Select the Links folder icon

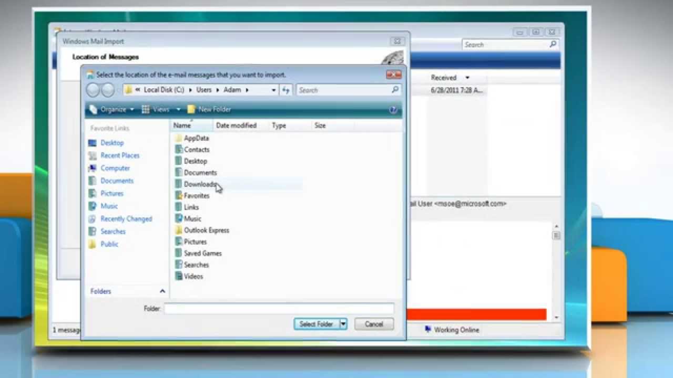coord(179,207)
